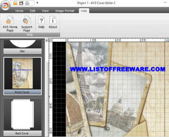Open the AVS application orb menu
169x137 pixels.
click(5, 5)
